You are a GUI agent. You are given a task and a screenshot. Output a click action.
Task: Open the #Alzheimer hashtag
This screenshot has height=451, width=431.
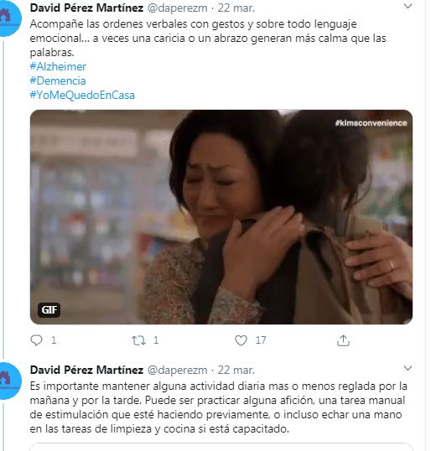pos(58,66)
